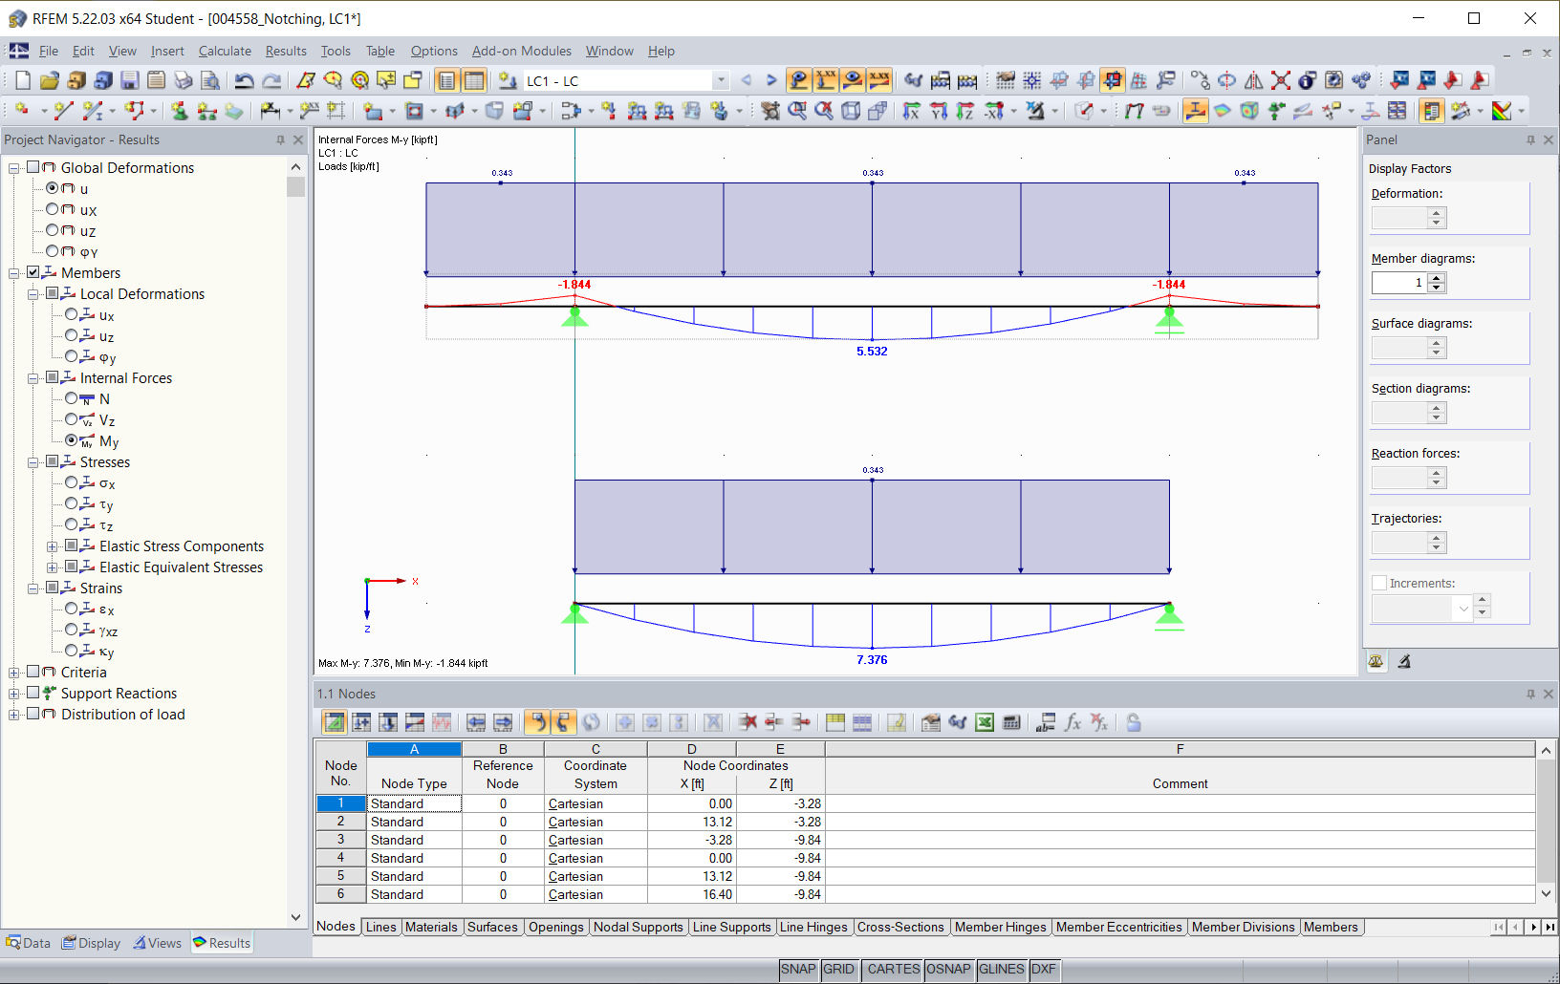Switch to the Display navigator tab

pyautogui.click(x=91, y=943)
